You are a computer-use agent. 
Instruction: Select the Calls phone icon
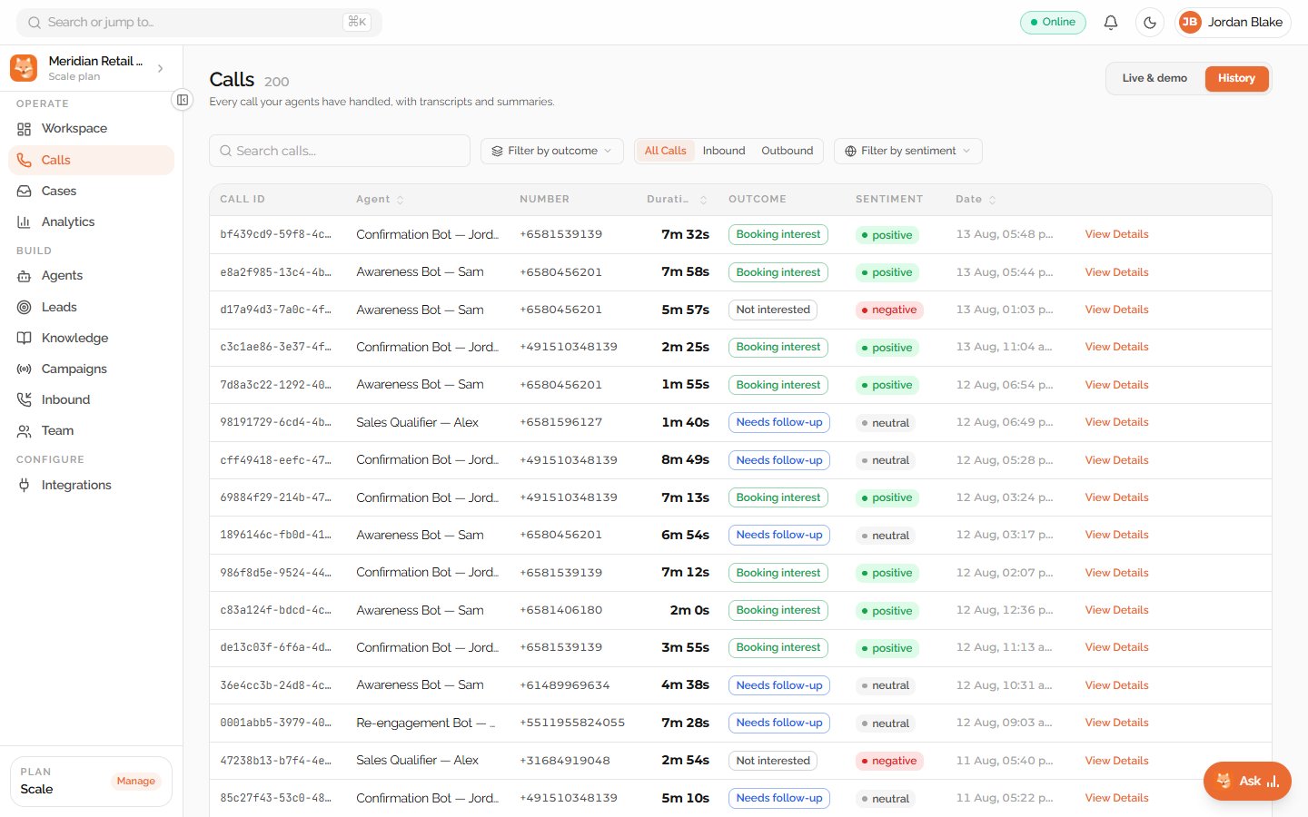[25, 160]
